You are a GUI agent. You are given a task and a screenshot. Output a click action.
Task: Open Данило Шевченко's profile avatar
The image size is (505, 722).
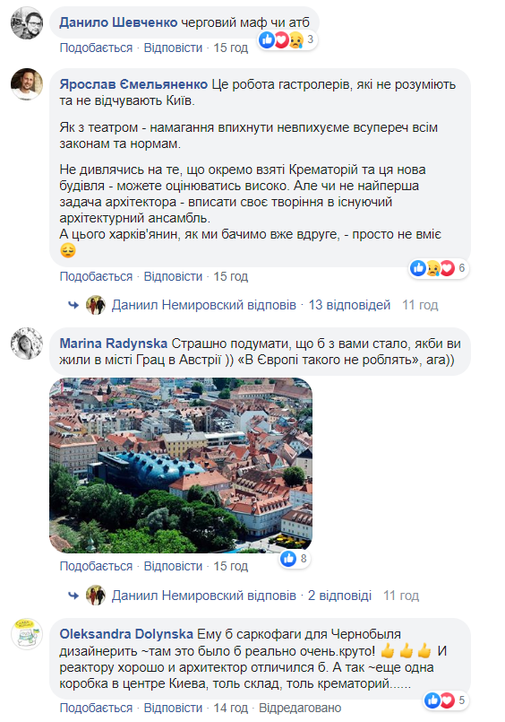coord(27,22)
